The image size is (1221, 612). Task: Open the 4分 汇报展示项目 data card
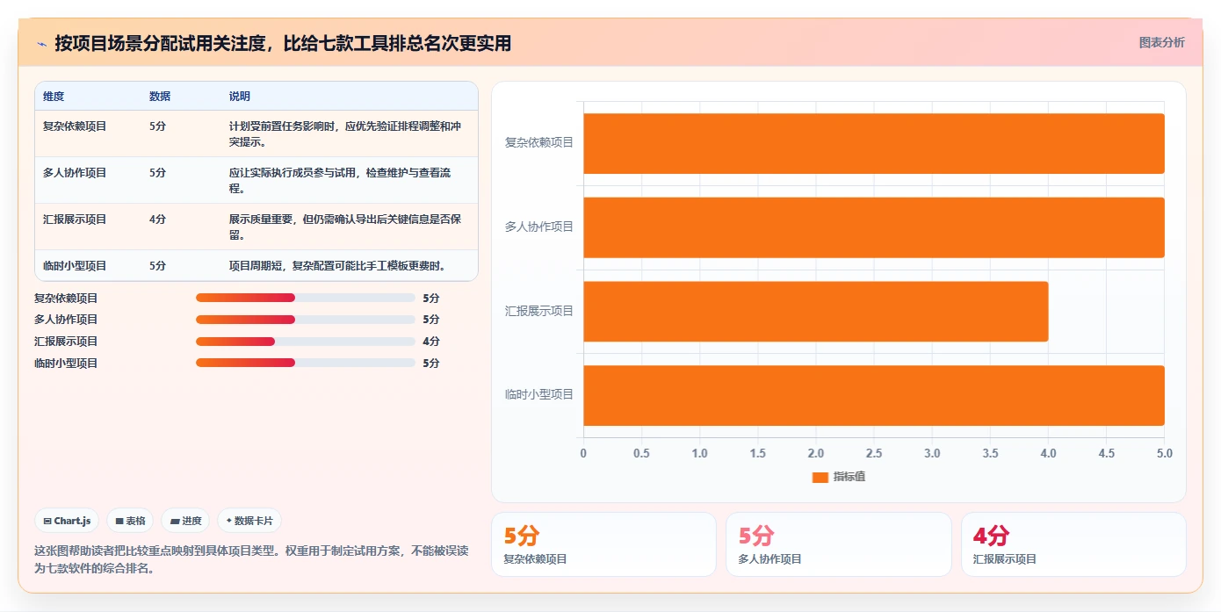pyautogui.click(x=1073, y=544)
